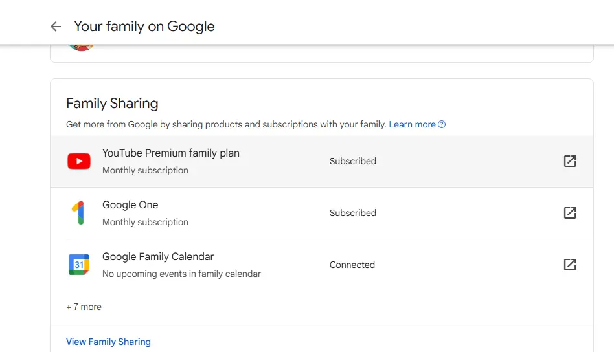Open View Family Sharing link
Screen dimensions: 614x352
[x=108, y=342]
